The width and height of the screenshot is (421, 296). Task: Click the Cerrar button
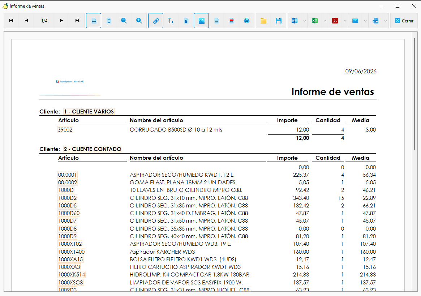(x=404, y=21)
